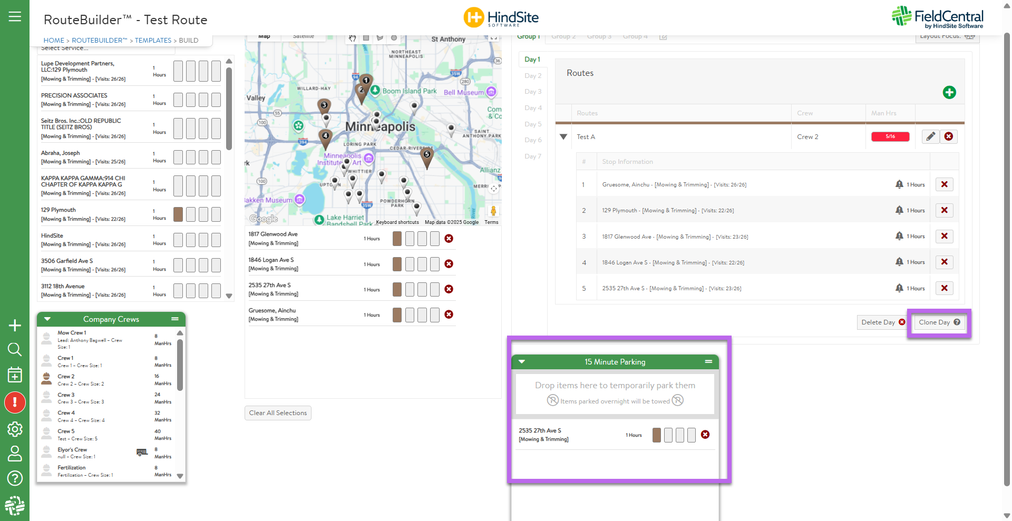Collapse the Company Crews panel
This screenshot has width=1012, height=521.
(x=47, y=319)
